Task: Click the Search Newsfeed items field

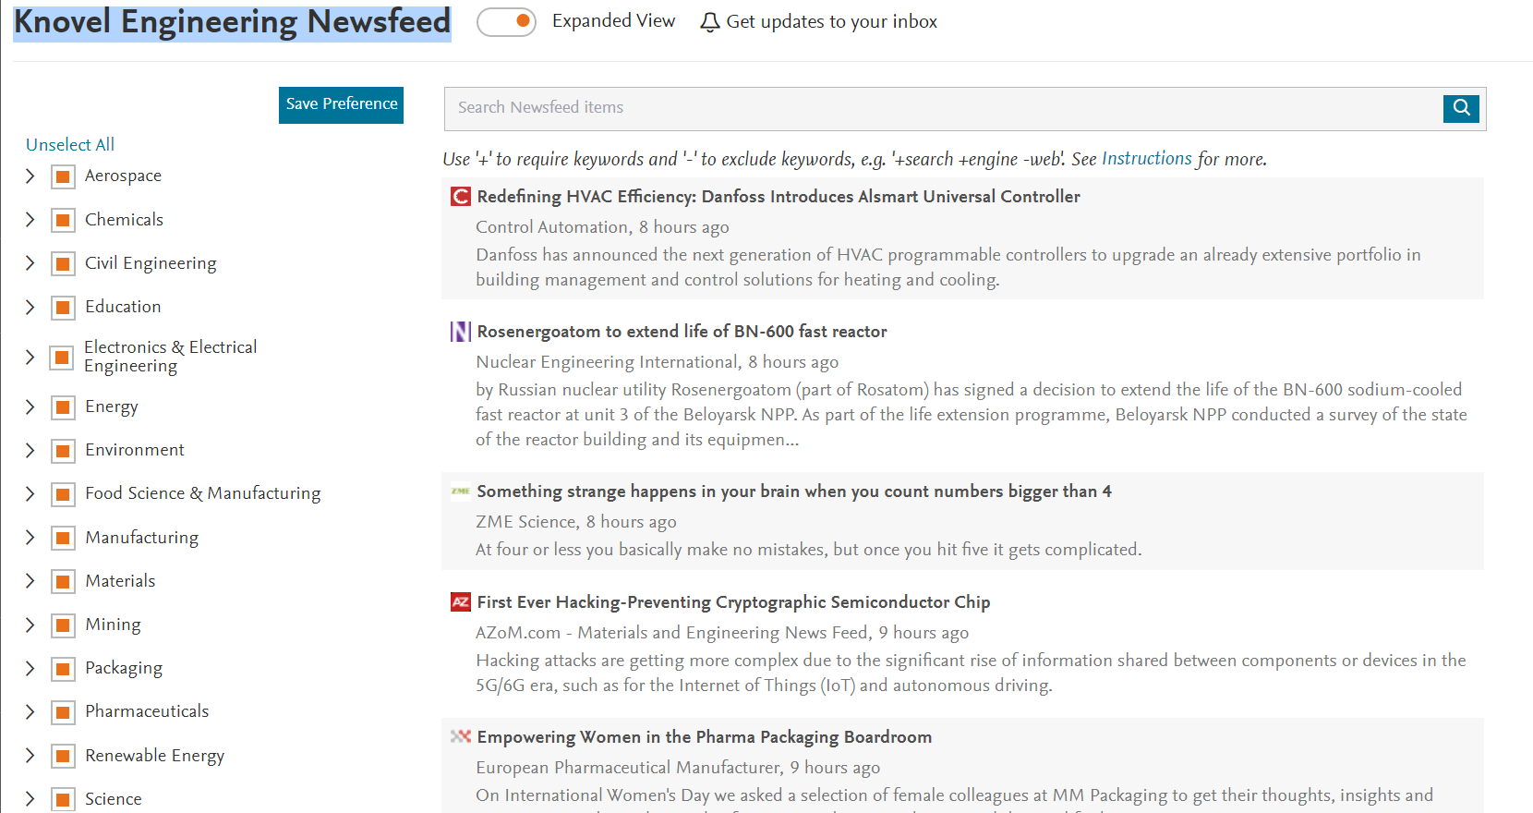Action: (x=943, y=109)
